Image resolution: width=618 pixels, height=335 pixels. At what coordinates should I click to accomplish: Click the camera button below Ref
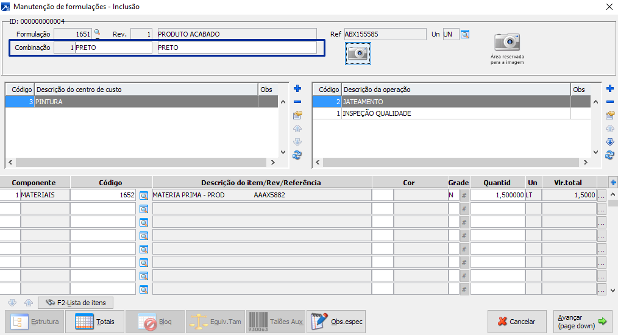(x=358, y=53)
